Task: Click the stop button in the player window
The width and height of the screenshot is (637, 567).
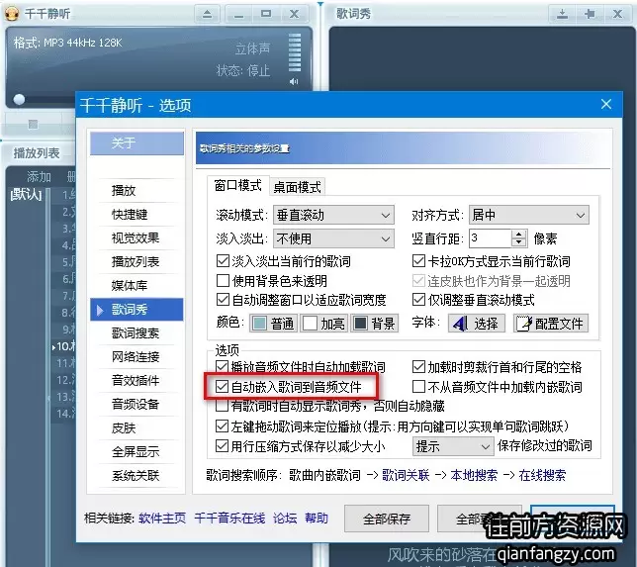Action: pyautogui.click(x=33, y=124)
